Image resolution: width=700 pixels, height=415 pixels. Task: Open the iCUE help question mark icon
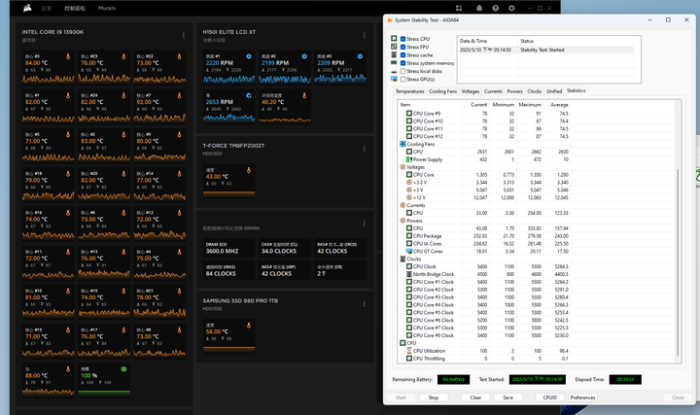coord(496,8)
